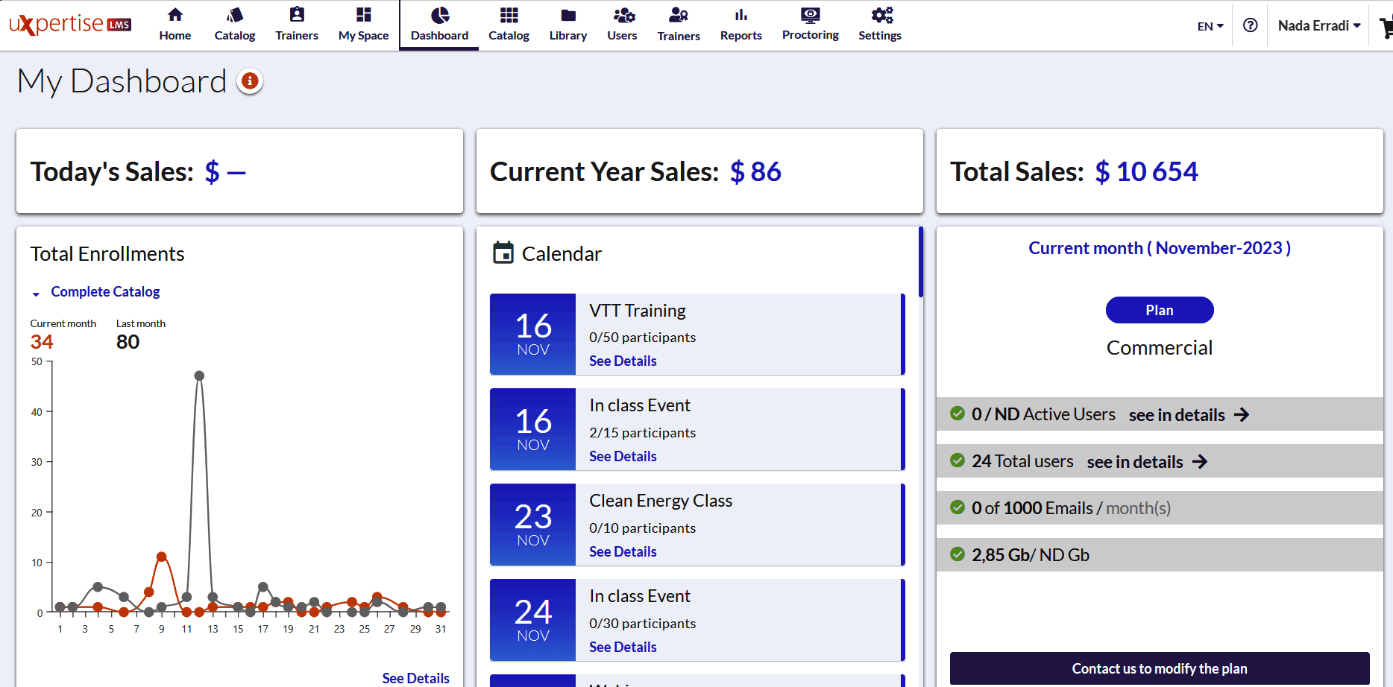Expand the Complete Catalog filter
The image size is (1393, 687).
coord(96,291)
